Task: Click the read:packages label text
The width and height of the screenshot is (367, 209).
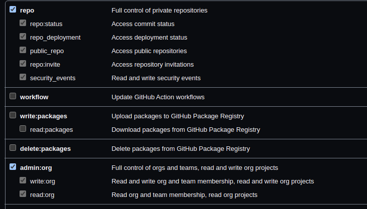Action: tap(52, 130)
